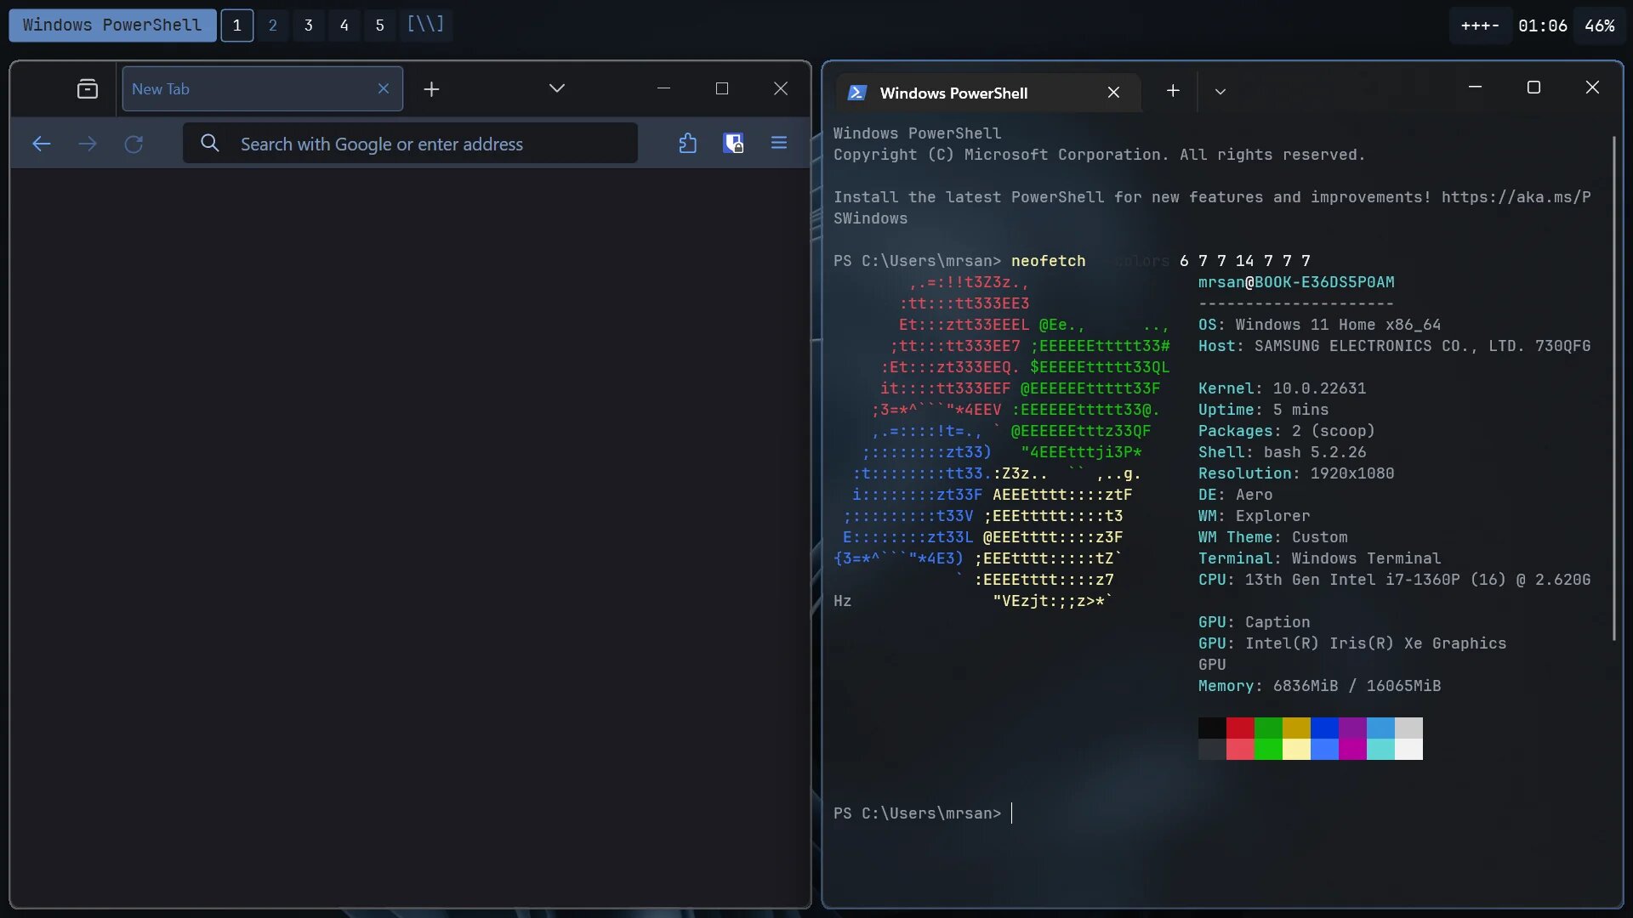Maximize the browser window
1633x918 pixels.
[x=722, y=88]
